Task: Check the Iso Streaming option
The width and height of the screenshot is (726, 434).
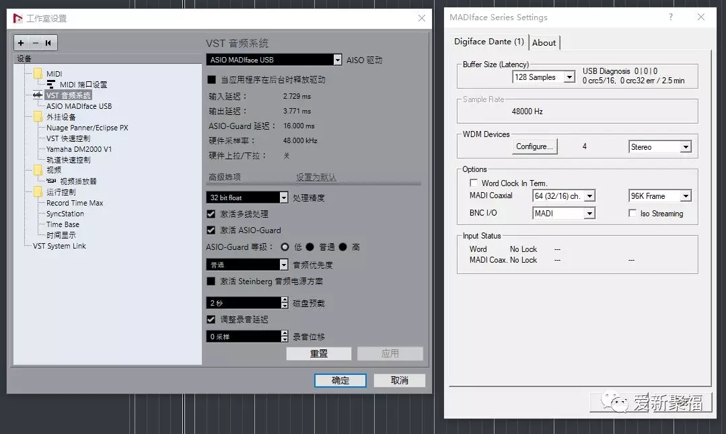Action: pyautogui.click(x=632, y=214)
